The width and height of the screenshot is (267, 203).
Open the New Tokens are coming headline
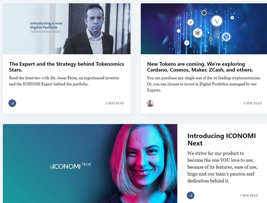click(x=200, y=67)
